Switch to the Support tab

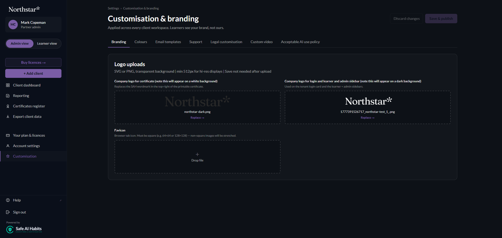[196, 42]
